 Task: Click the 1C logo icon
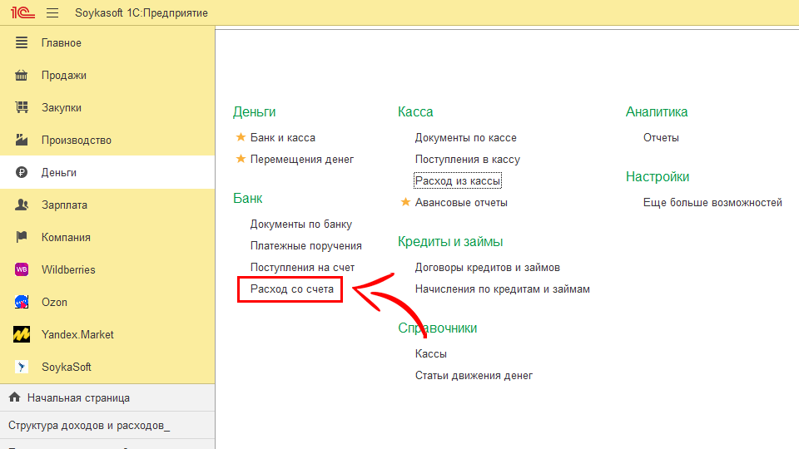pos(22,13)
